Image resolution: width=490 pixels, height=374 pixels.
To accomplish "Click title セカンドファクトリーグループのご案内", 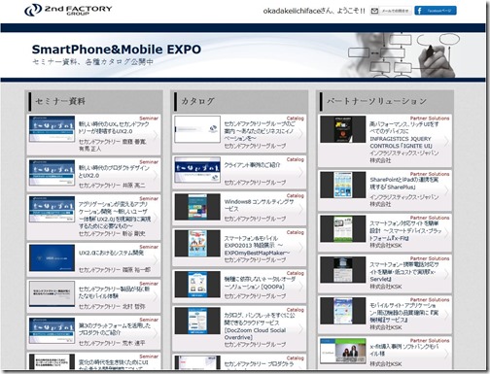I will pyautogui.click(x=260, y=131).
